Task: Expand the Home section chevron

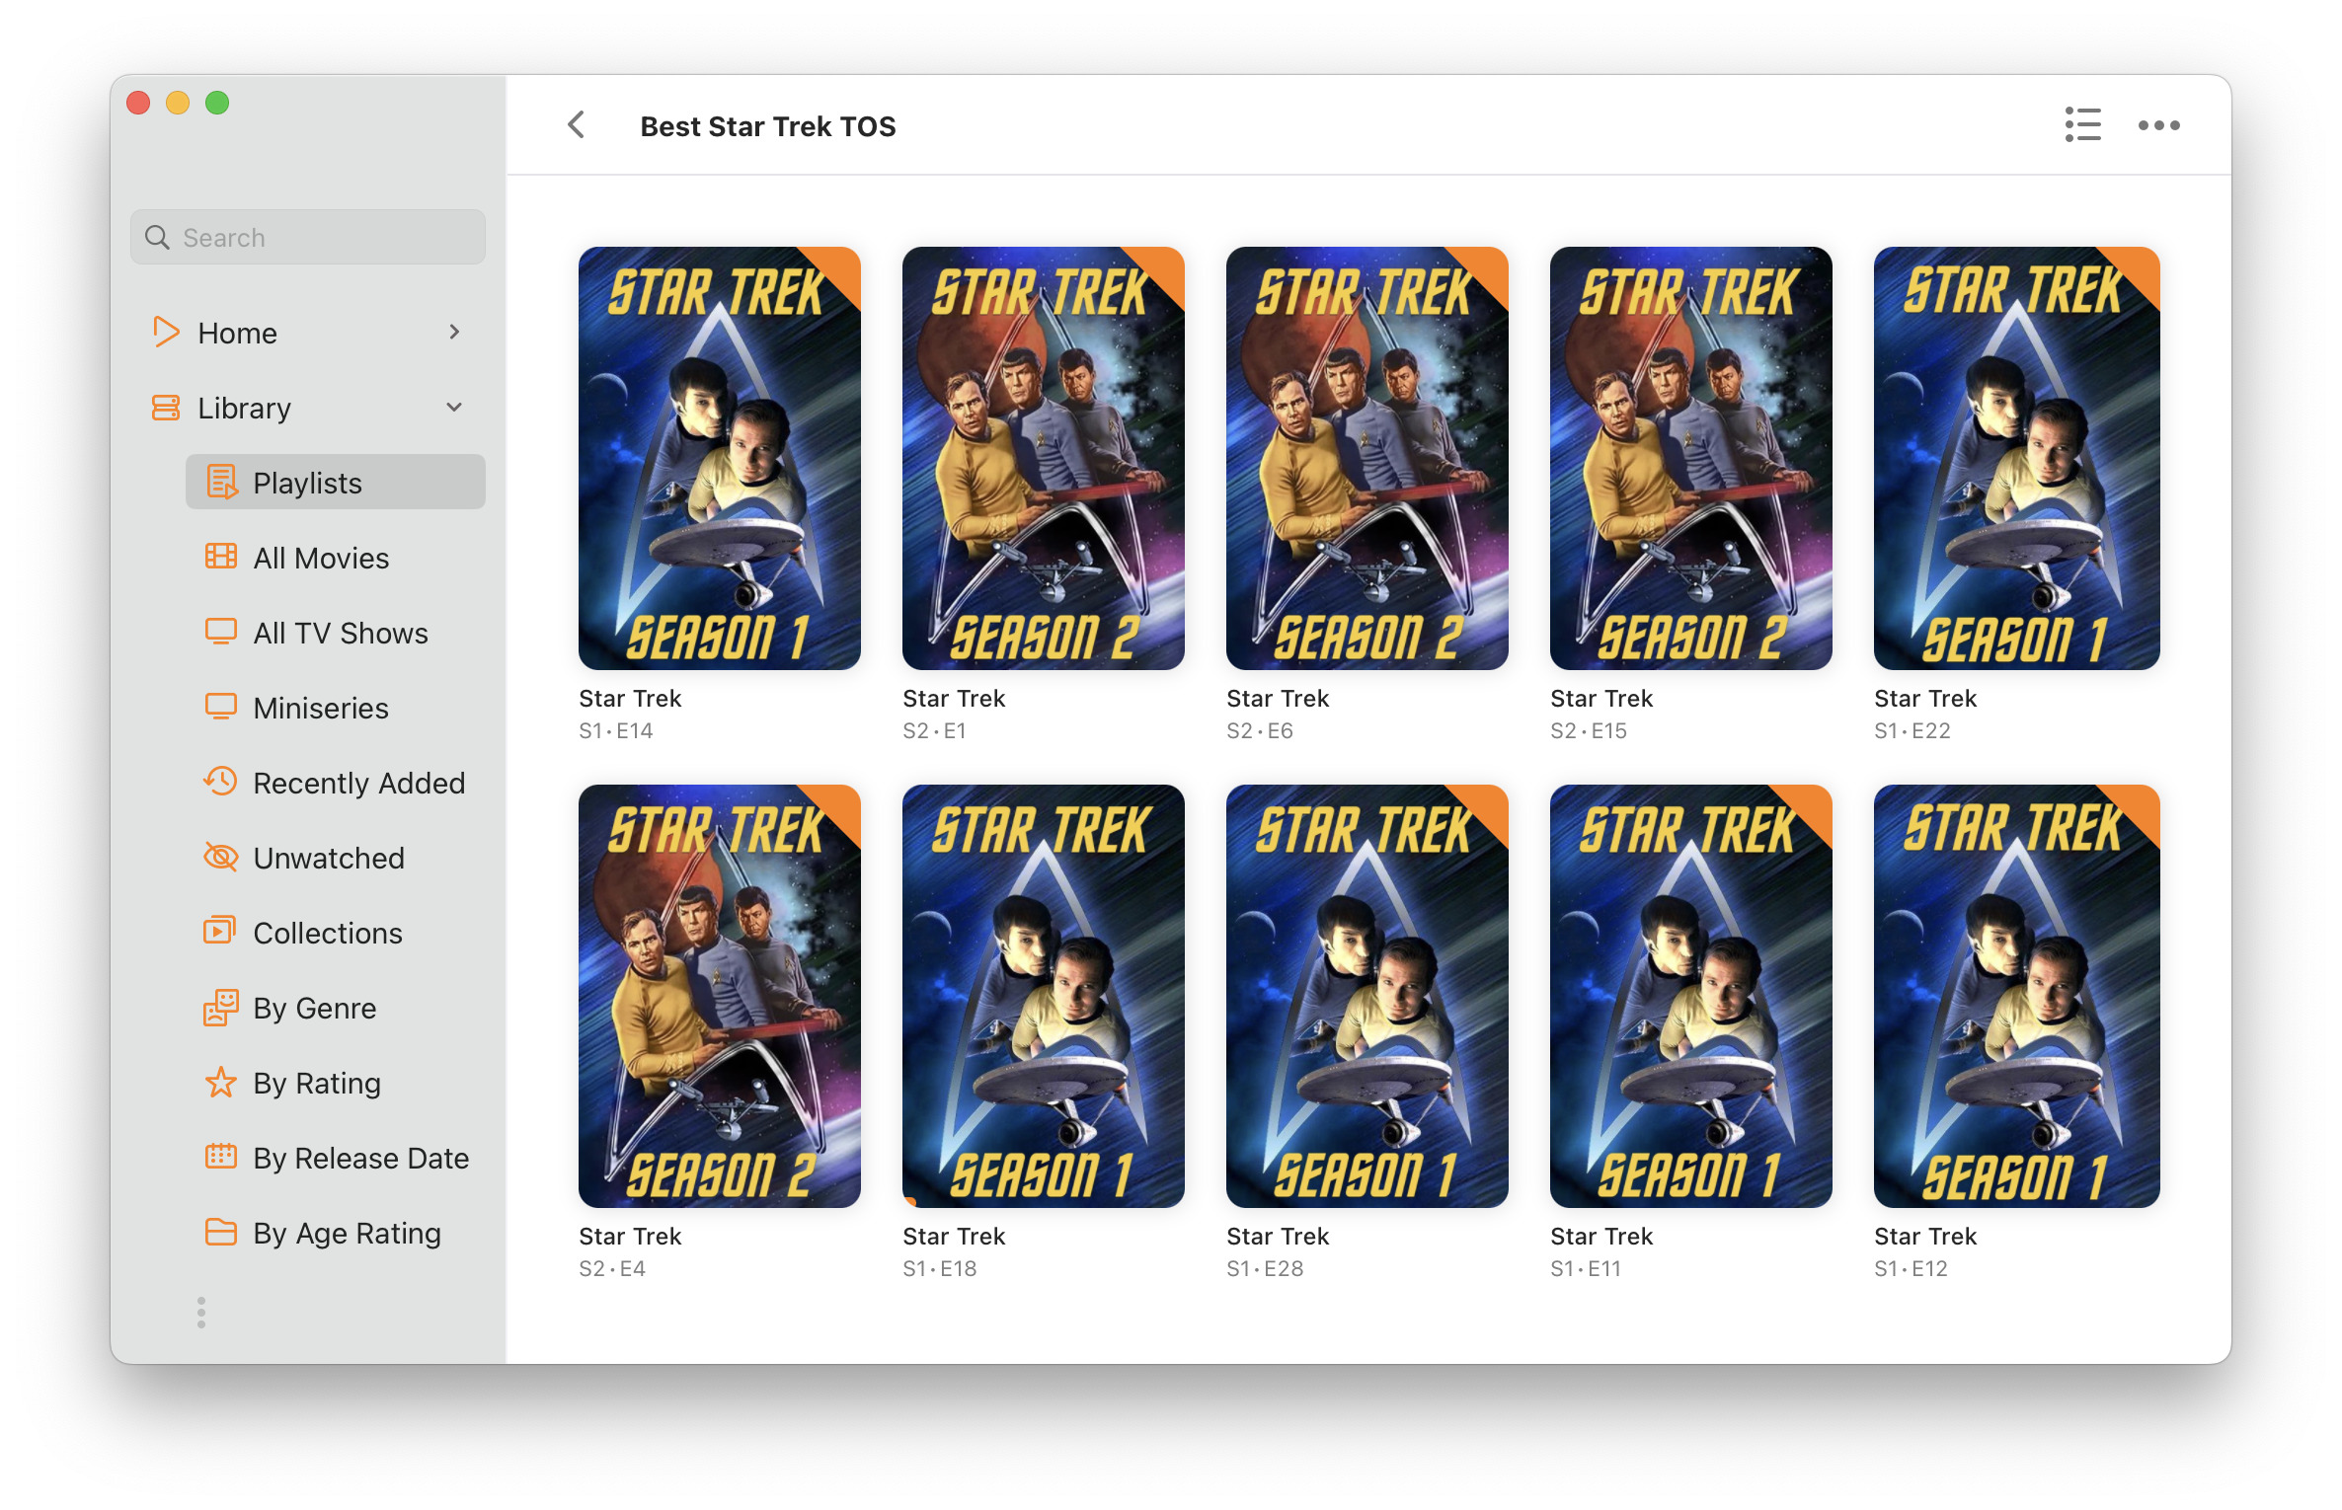Action: 454,333
